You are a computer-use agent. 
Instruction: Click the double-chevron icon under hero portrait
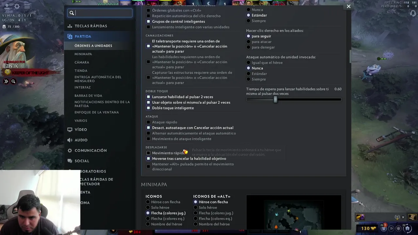point(6,82)
